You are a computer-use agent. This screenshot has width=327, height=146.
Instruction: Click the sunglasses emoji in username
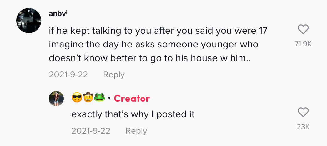pos(77,98)
